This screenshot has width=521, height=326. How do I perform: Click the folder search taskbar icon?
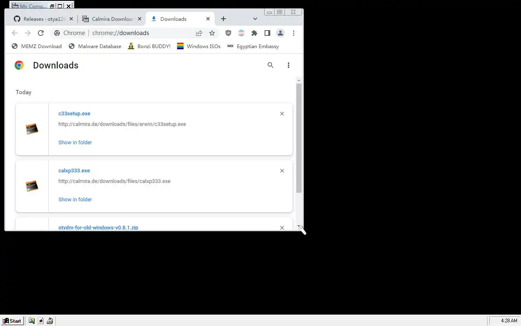point(31,321)
